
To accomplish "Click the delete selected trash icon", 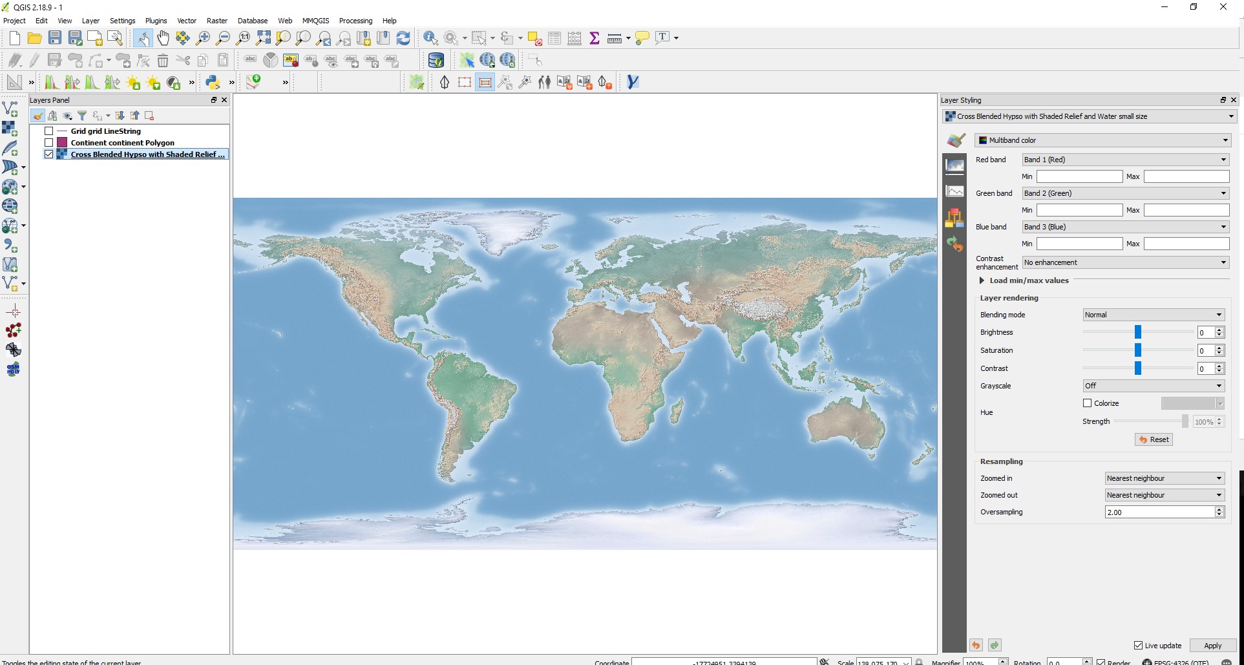I will point(163,61).
